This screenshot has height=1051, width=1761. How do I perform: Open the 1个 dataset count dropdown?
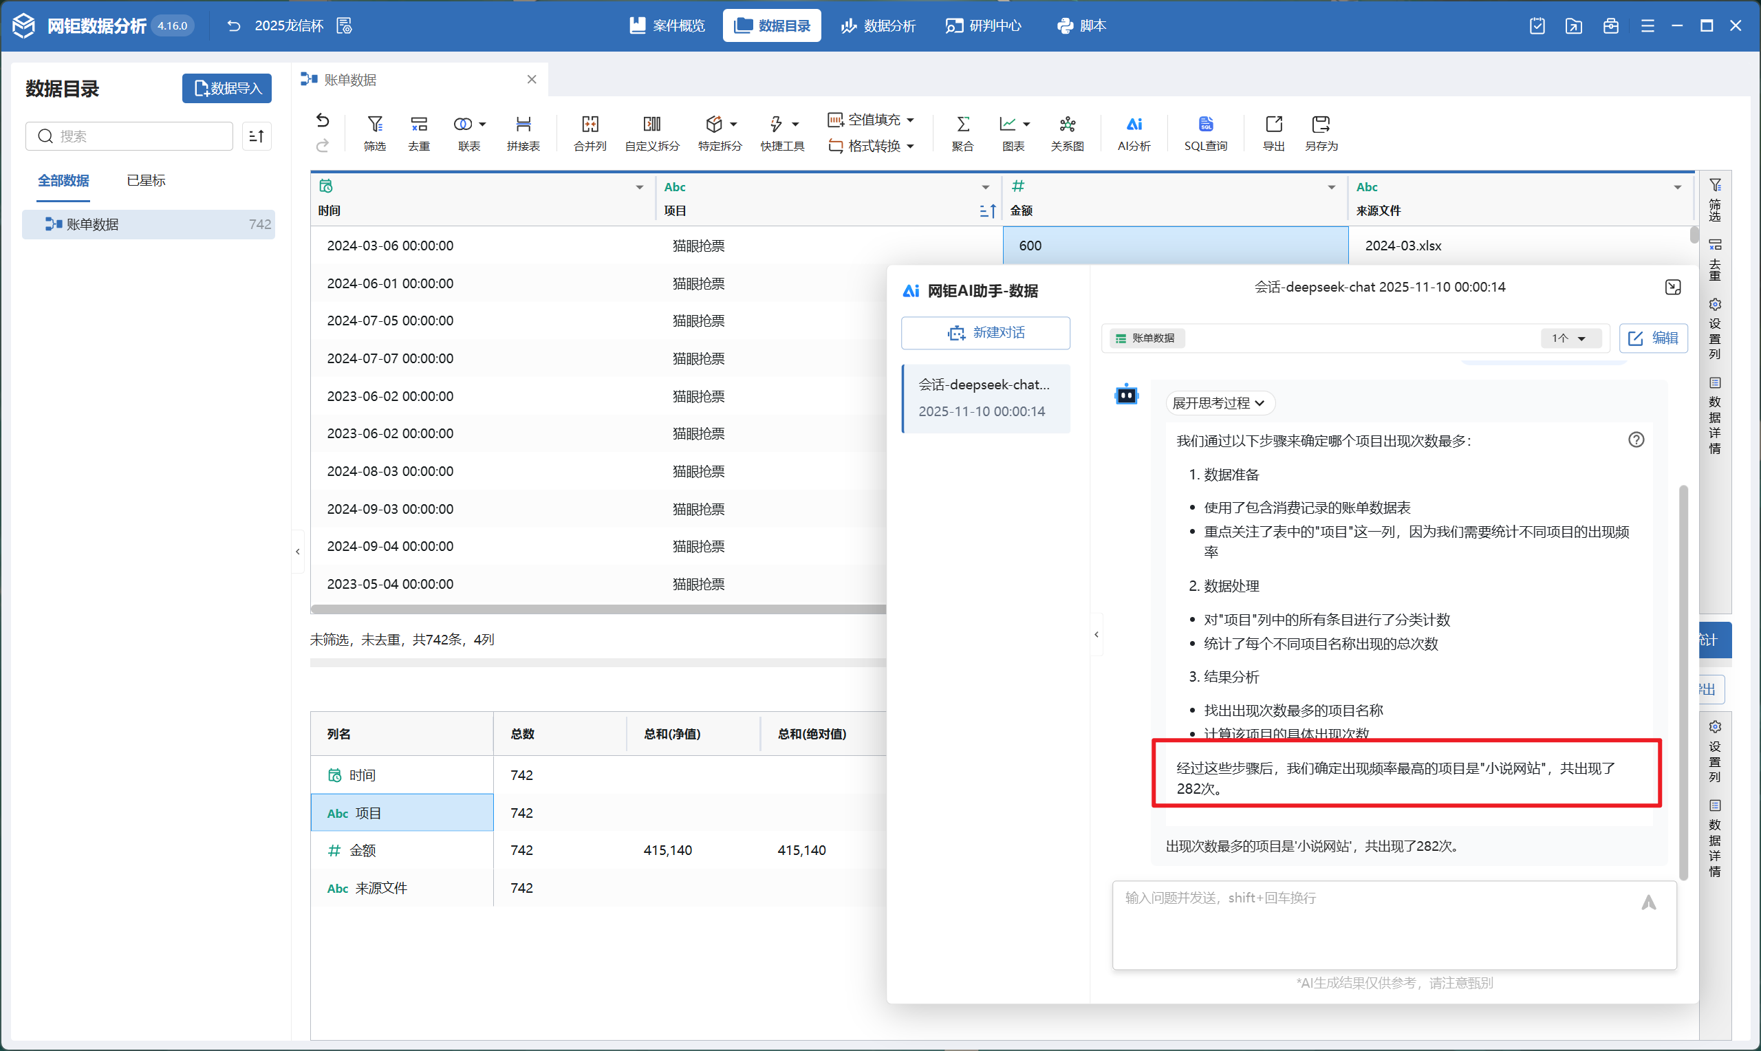[1569, 338]
